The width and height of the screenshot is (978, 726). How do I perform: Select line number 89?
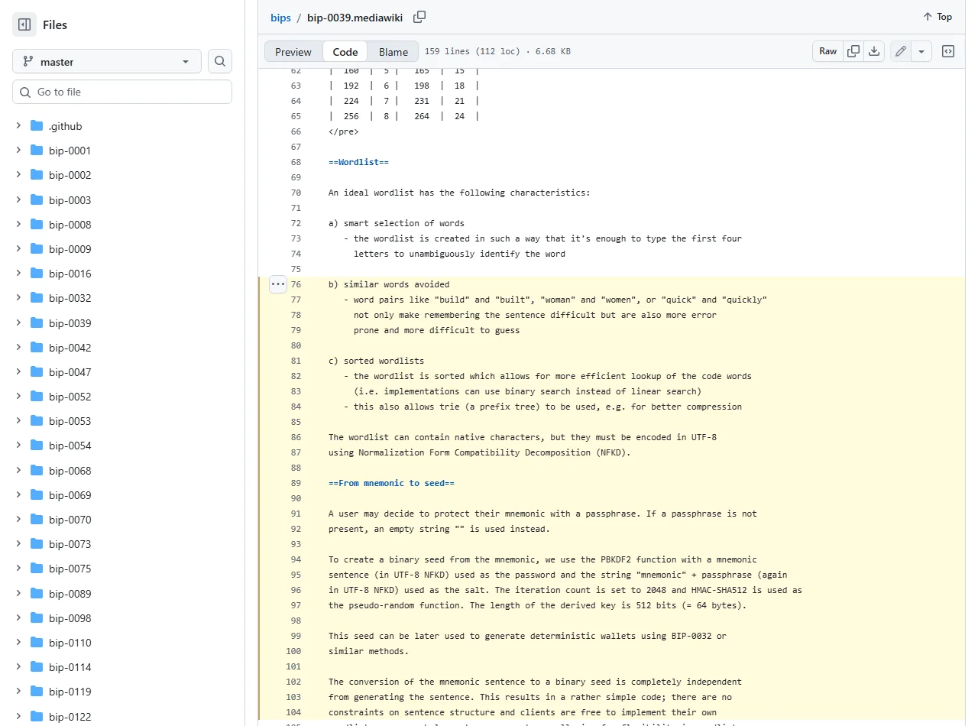[296, 483]
